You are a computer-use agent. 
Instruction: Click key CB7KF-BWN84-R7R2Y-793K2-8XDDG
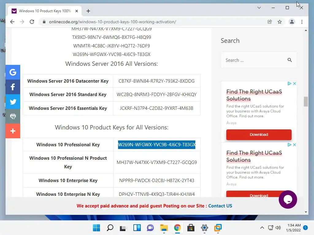(x=157, y=81)
